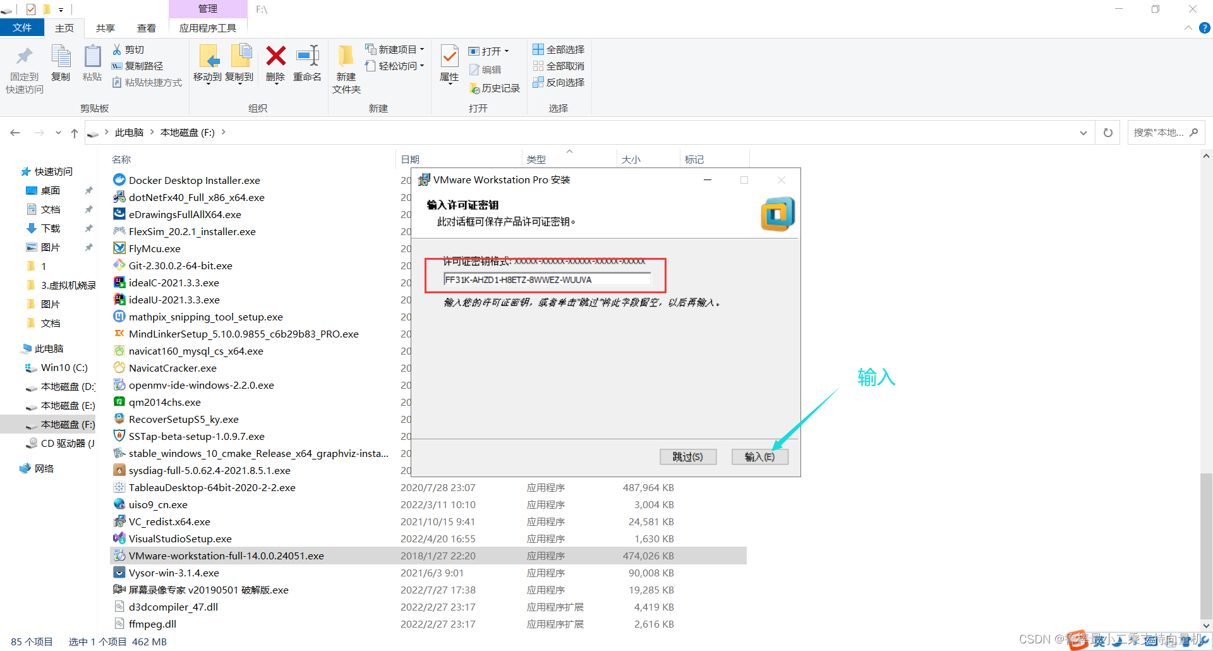Click Select None (全部取消)
1213x651 pixels.
pos(558,66)
